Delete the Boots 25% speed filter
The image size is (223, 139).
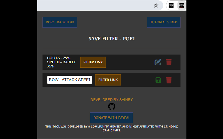pos(169,62)
